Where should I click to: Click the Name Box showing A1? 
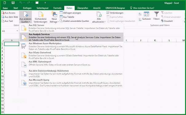click(x=9, y=31)
